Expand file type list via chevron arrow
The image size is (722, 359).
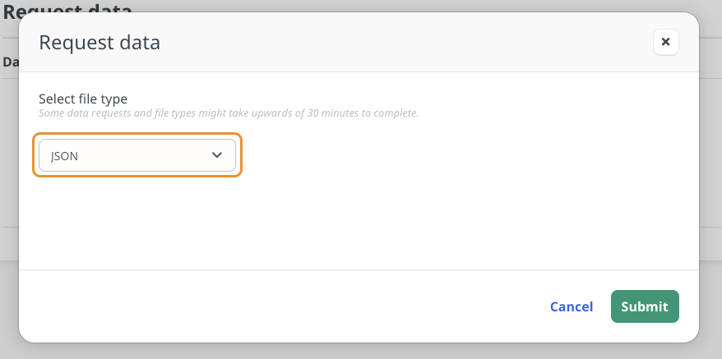[x=217, y=155]
